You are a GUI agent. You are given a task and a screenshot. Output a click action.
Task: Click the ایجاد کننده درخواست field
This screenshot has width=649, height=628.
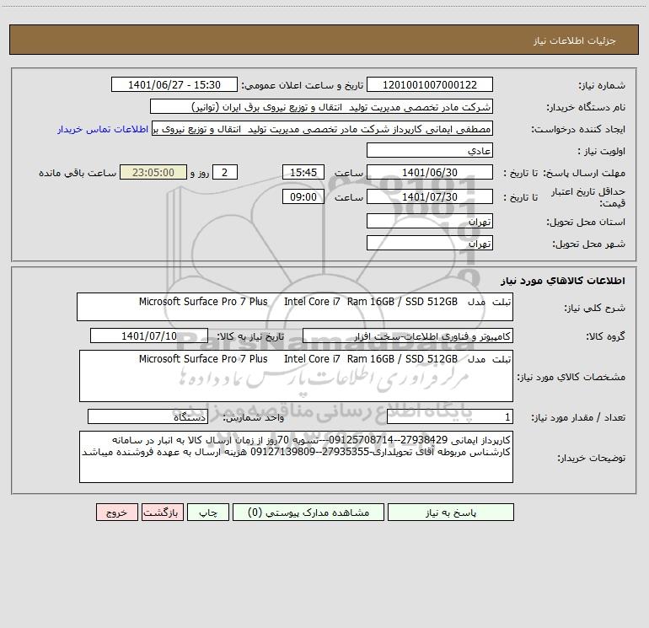pos(322,129)
